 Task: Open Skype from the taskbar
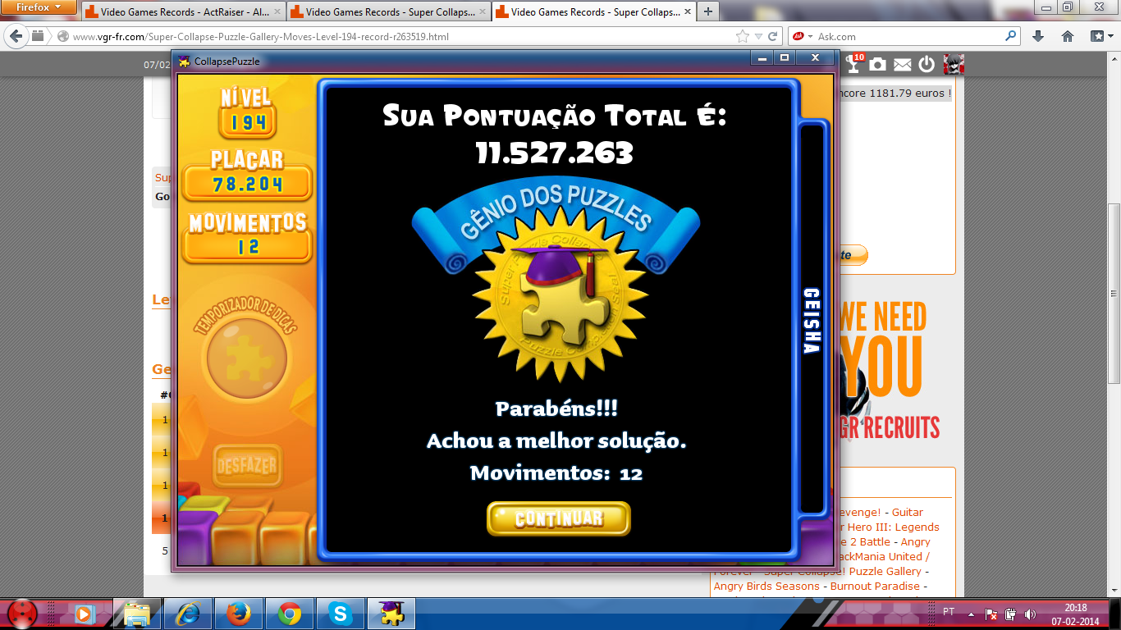pyautogui.click(x=340, y=614)
